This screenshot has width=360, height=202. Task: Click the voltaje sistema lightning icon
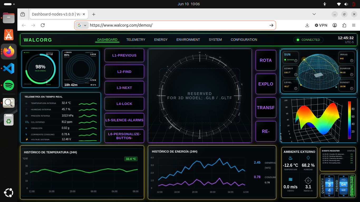(27, 139)
